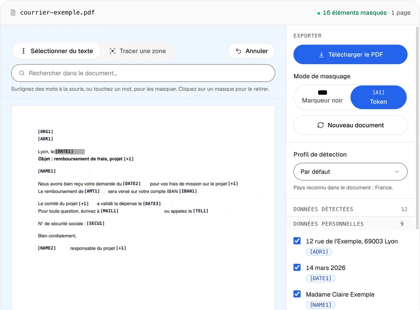Remove the [DATE2] mask in the document

[132, 184]
